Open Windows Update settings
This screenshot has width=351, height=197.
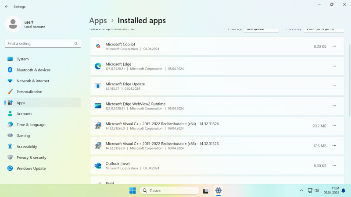[43, 169]
